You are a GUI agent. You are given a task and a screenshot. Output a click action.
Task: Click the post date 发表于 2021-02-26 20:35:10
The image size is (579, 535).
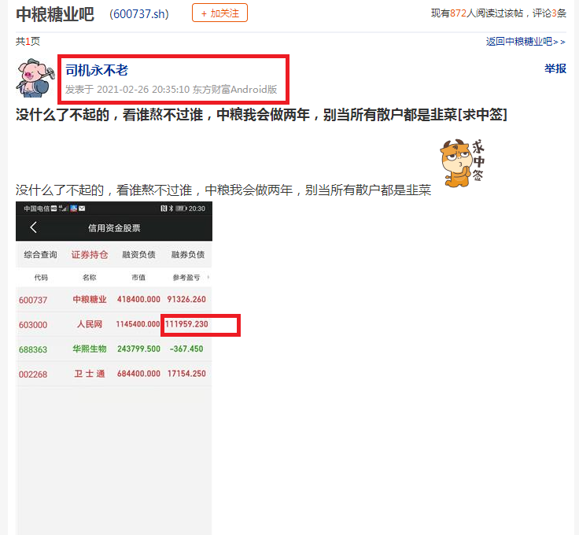click(x=127, y=90)
